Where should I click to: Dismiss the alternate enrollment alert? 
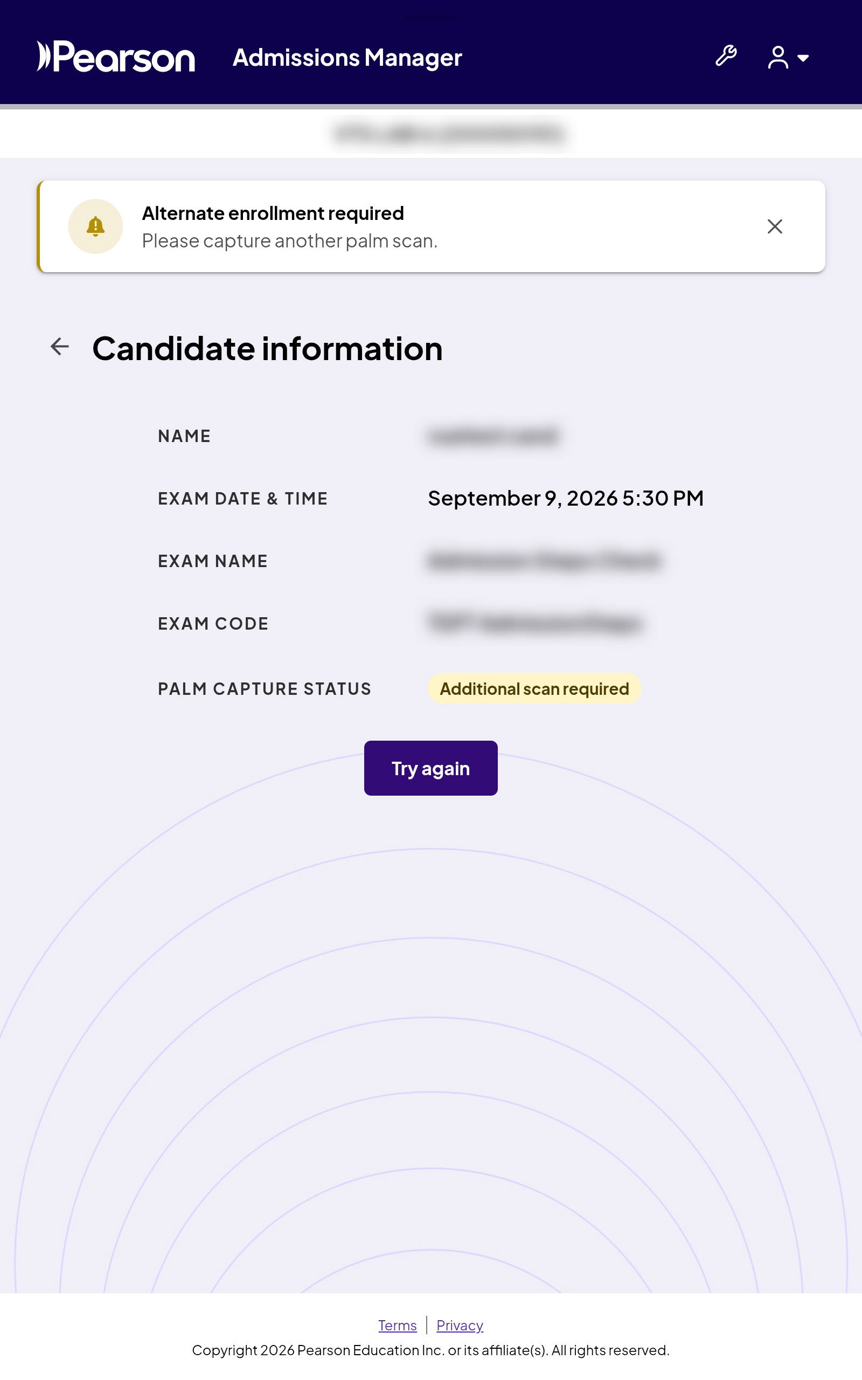pos(774,226)
